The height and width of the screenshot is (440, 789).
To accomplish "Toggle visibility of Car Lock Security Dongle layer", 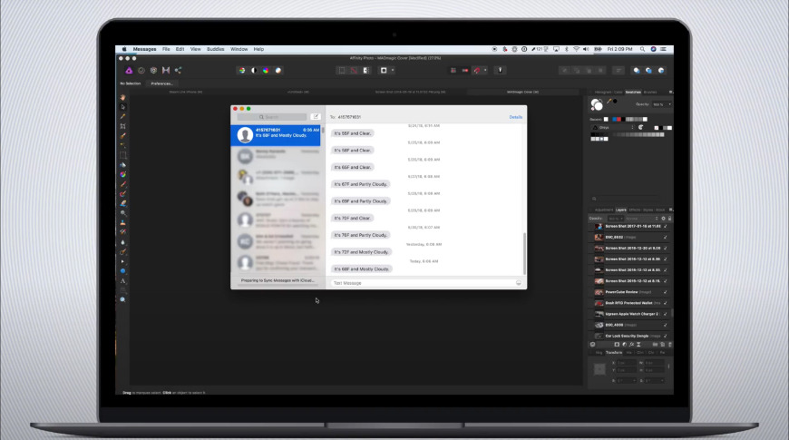I will (666, 336).
